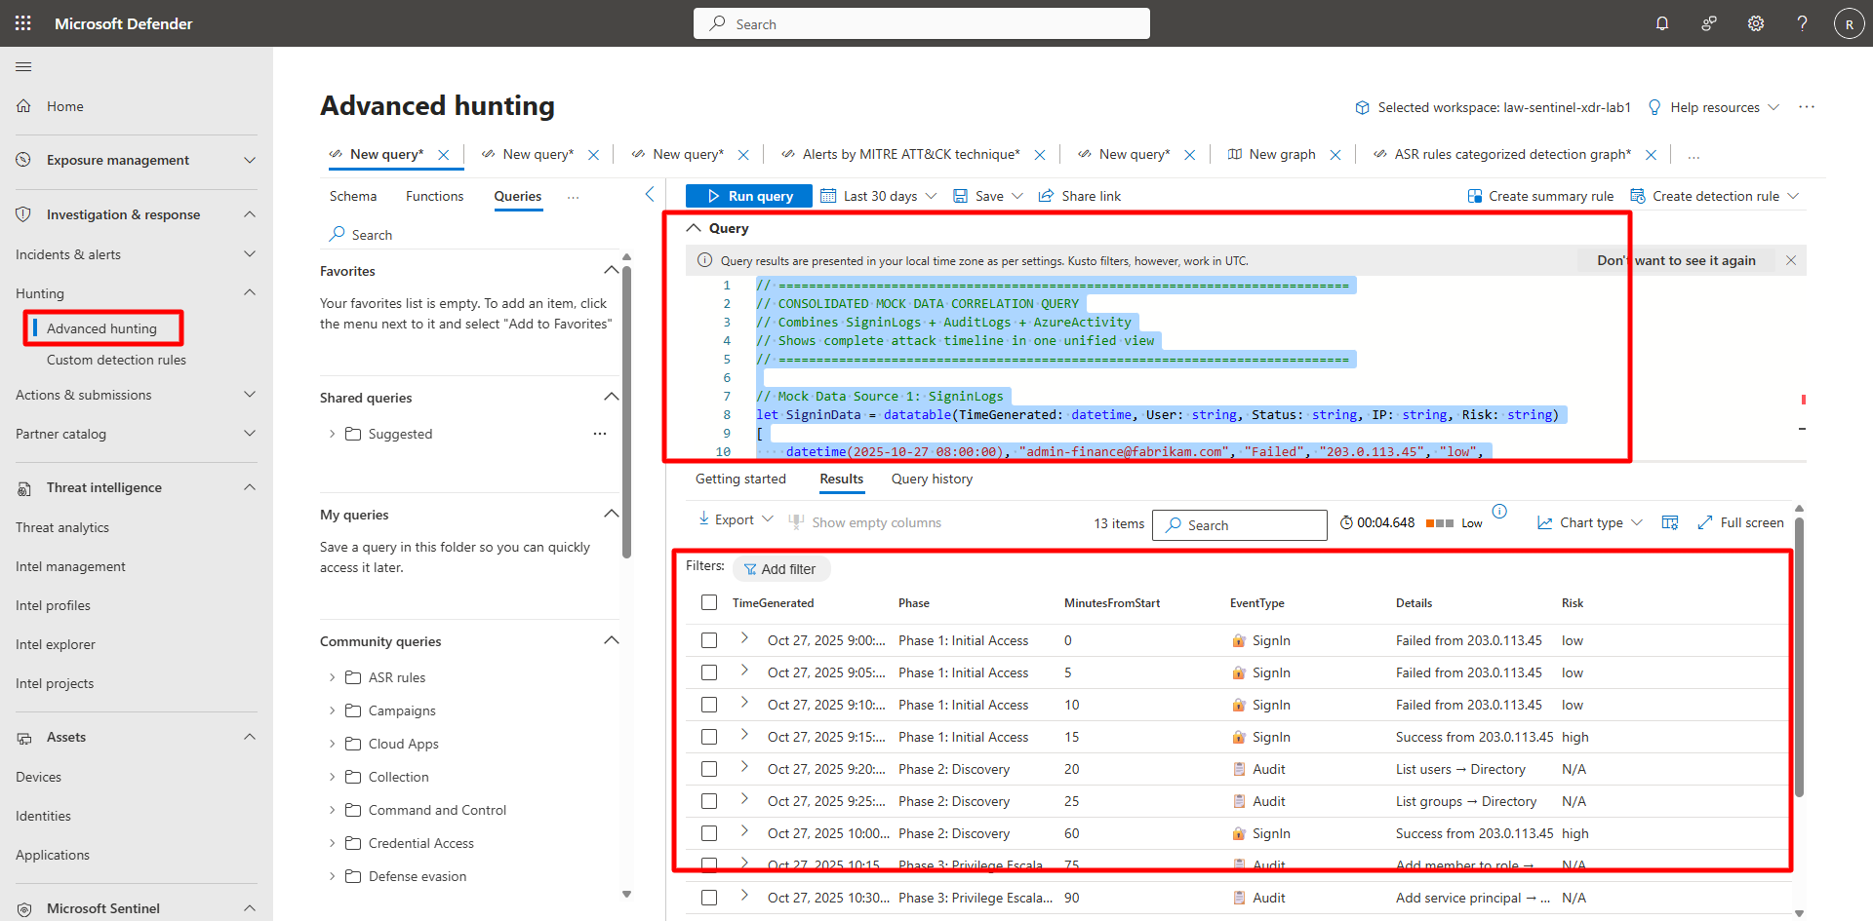The height and width of the screenshot is (921, 1873).
Task: Expand the ASR rules community folder
Action: (332, 677)
